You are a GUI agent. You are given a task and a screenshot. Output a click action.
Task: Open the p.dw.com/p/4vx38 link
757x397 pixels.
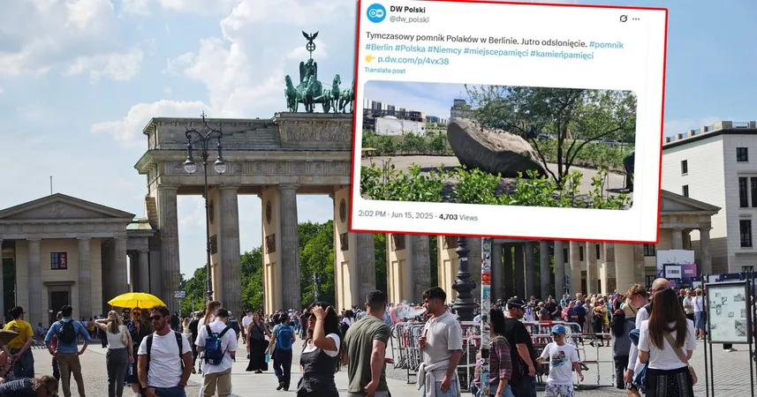413,60
